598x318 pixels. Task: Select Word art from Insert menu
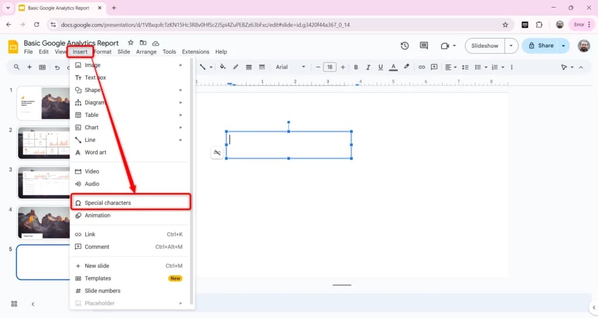click(x=130, y=153)
